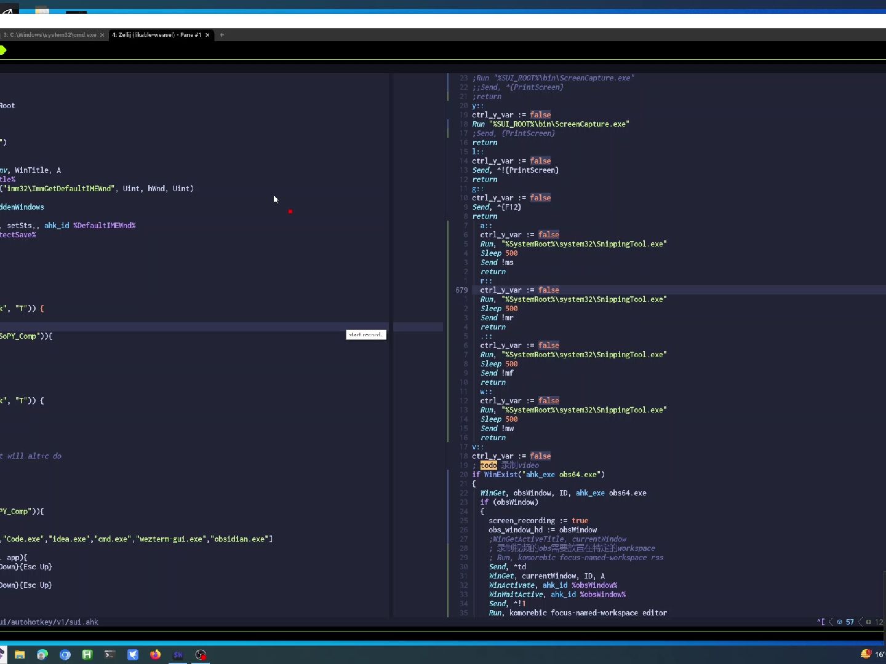
Task: Click the 'Send !mw' line
Action: (497, 429)
